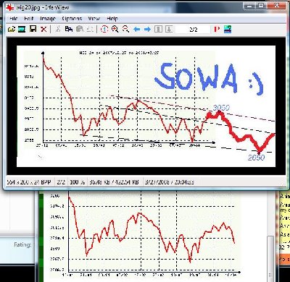Open the Image menu

pos(48,19)
